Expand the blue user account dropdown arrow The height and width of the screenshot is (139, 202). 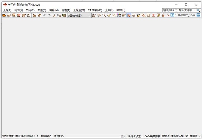175,15
